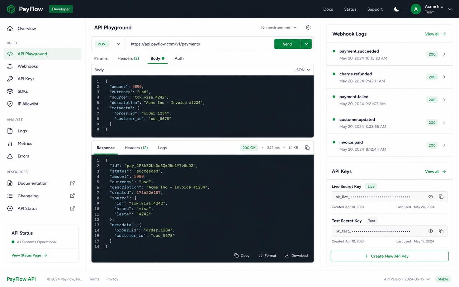Click the request URL input field
Image resolution: width=459 pixels, height=287 pixels.
click(200, 44)
